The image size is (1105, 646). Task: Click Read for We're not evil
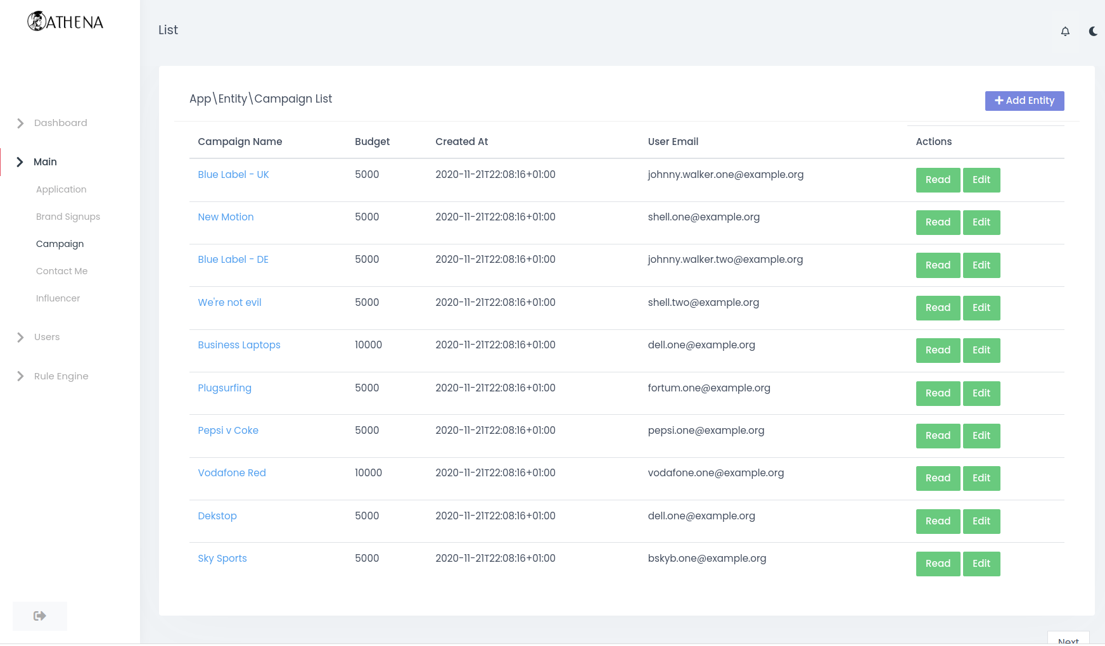click(938, 308)
